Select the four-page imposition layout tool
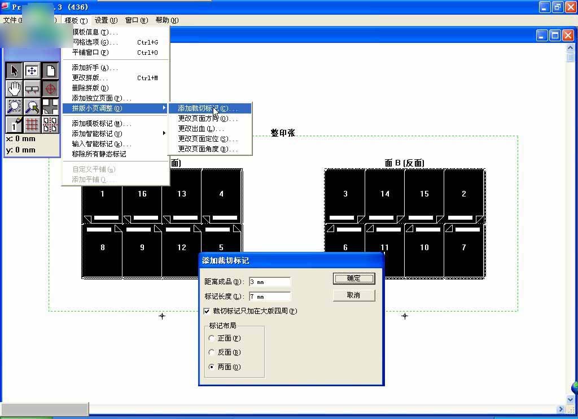The width and height of the screenshot is (578, 419). pyautogui.click(x=50, y=125)
